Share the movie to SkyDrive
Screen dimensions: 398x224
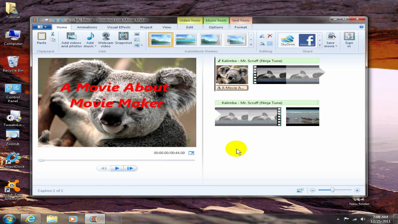point(288,40)
